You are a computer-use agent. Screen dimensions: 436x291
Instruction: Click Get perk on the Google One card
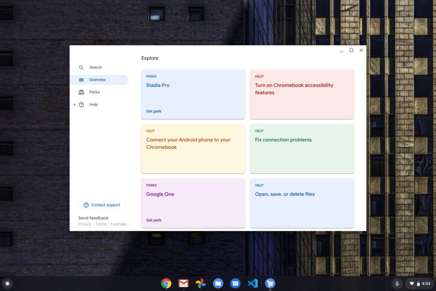(x=154, y=220)
